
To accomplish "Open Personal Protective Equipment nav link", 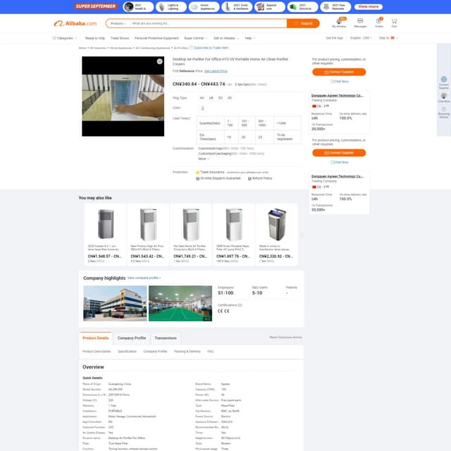I will pos(156,38).
